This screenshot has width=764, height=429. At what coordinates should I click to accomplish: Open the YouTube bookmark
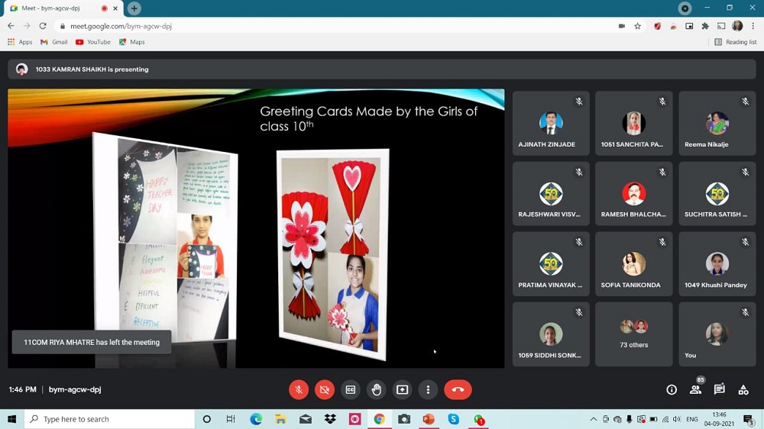(92, 42)
